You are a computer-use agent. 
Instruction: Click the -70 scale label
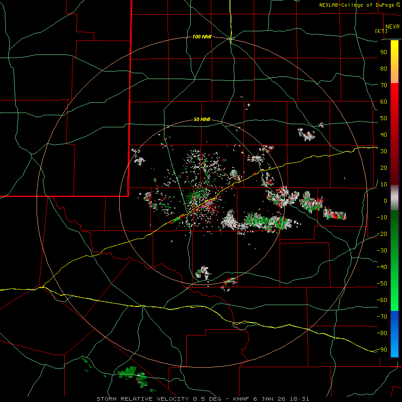(382, 317)
